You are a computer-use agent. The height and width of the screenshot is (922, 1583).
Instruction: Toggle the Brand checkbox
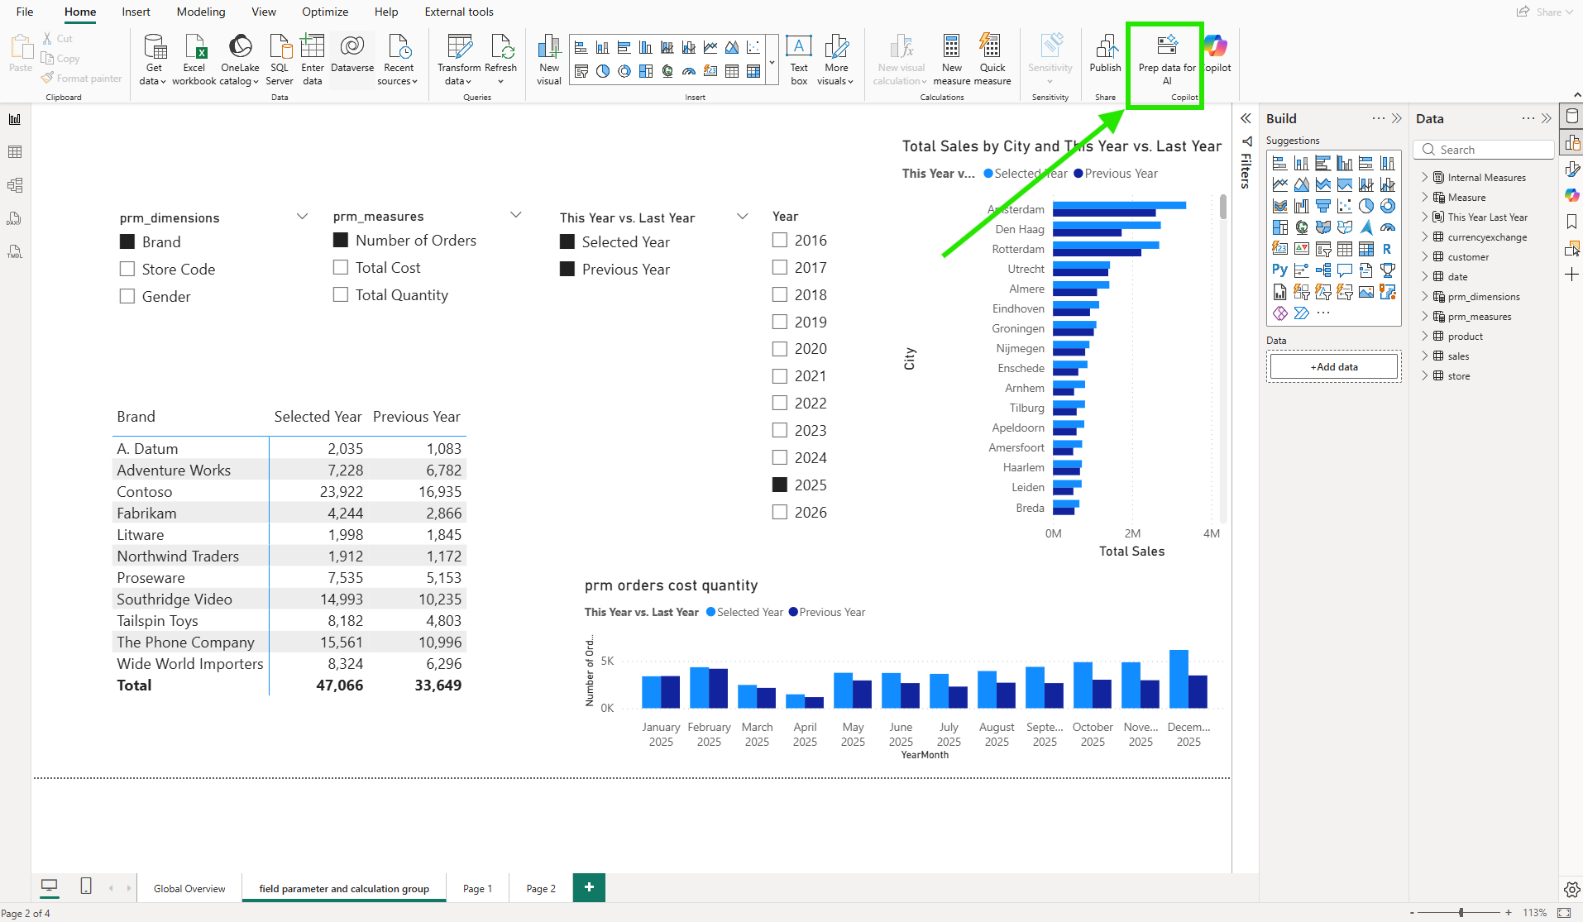click(127, 241)
